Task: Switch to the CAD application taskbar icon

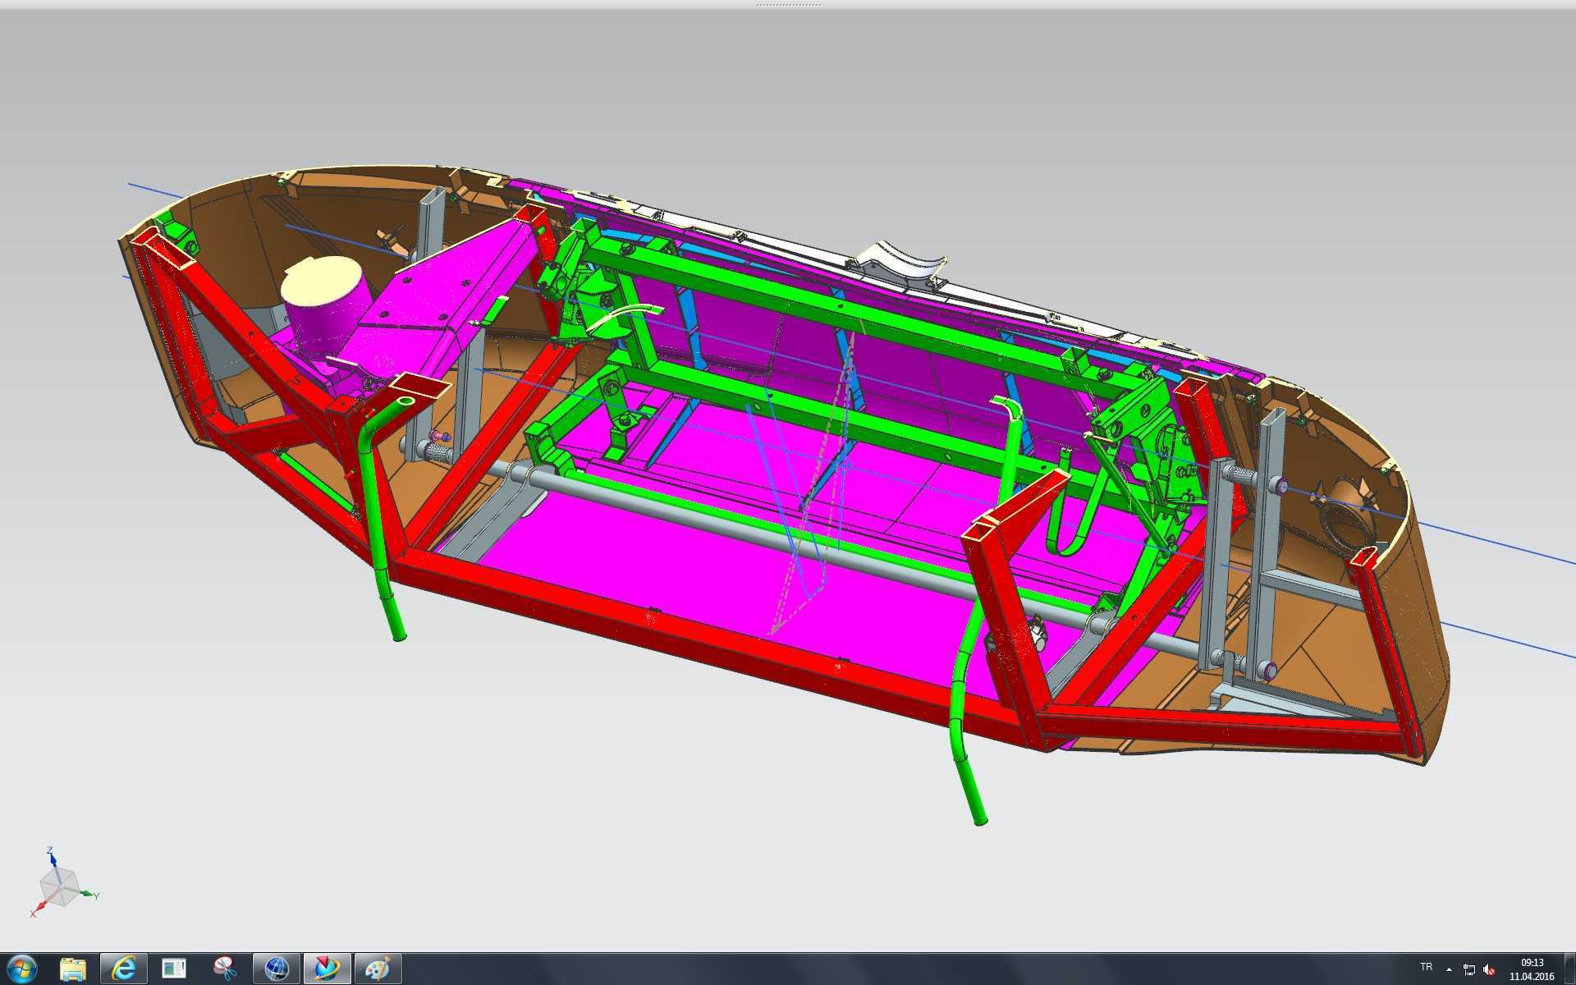Action: point(327,969)
